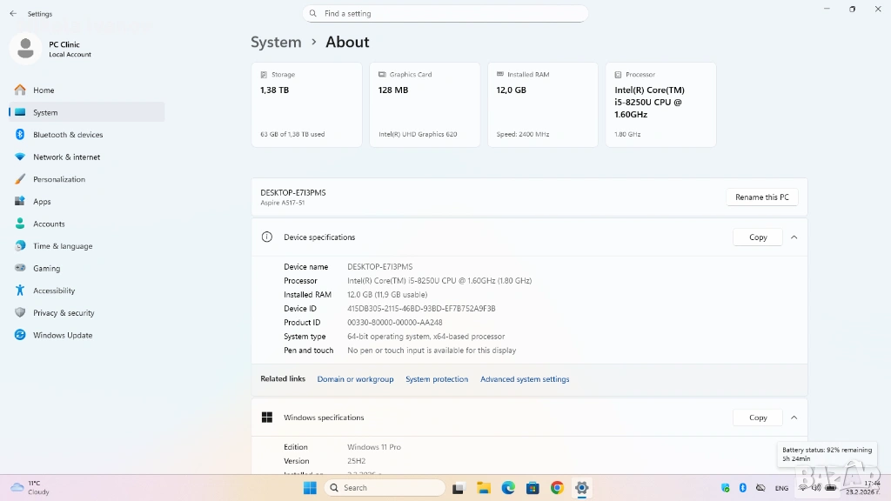
Task: Go to Network & internet section
Action: (x=66, y=157)
